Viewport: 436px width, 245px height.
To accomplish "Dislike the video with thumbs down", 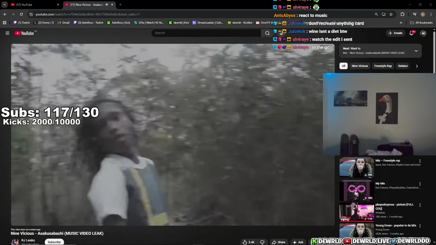I will click(262, 242).
